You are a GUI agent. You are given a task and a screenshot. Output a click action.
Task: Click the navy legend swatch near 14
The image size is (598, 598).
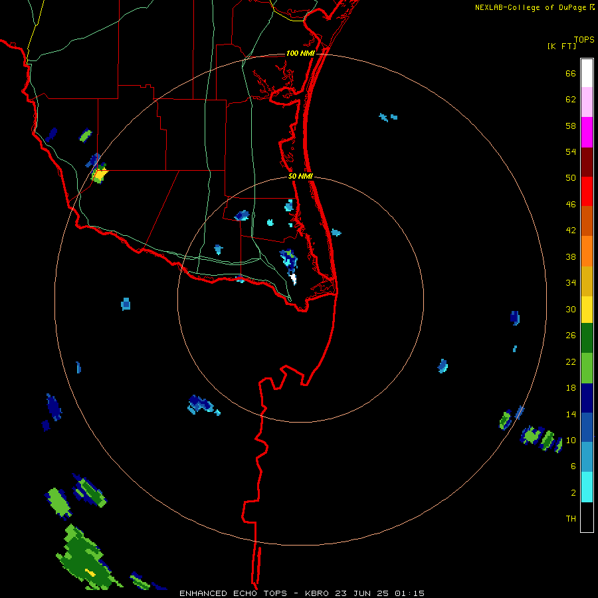tap(587, 398)
